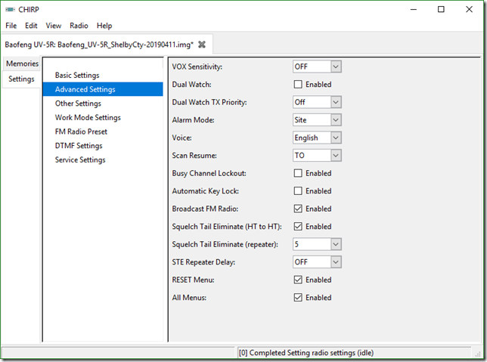
Task: Change the Scan Resume dropdown value
Action: pyautogui.click(x=317, y=156)
